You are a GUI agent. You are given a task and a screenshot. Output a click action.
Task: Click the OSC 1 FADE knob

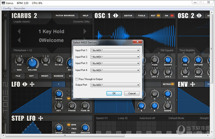[155, 60]
